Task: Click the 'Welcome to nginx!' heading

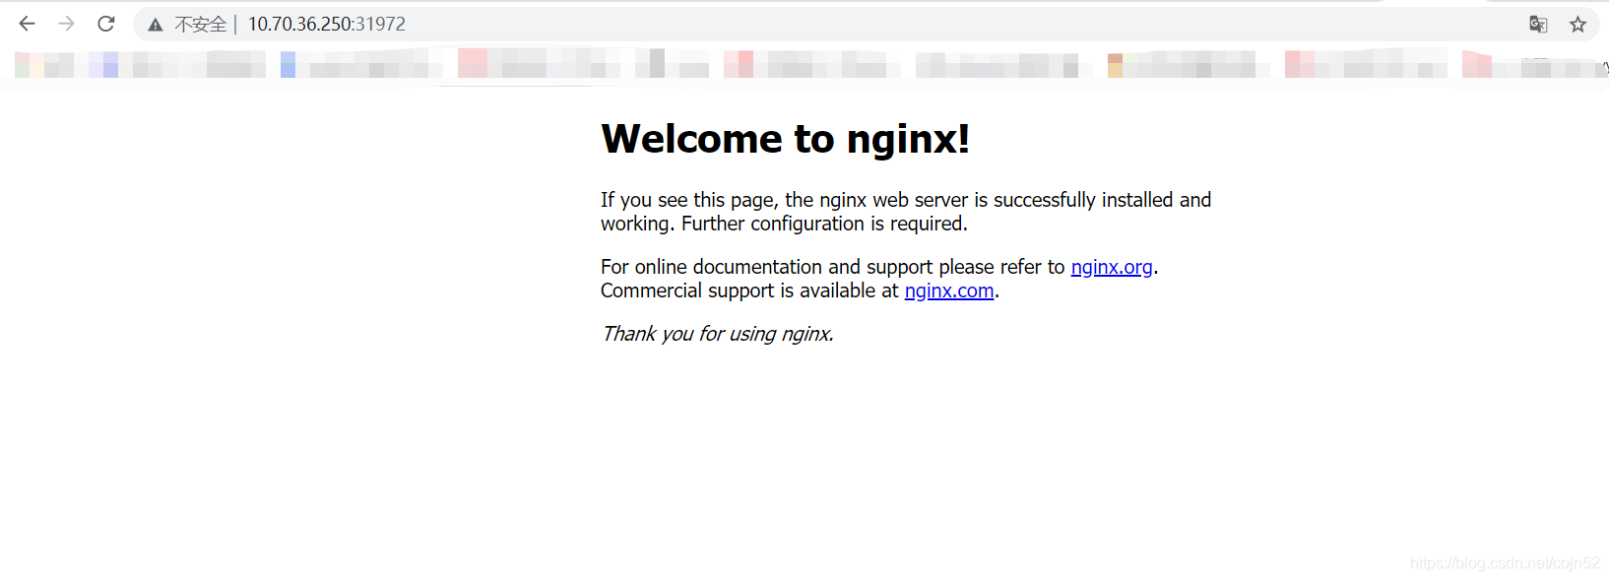Action: tap(786, 139)
